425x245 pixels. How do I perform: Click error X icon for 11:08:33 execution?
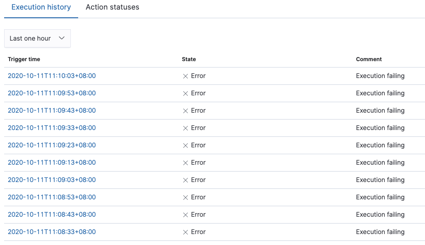point(186,232)
